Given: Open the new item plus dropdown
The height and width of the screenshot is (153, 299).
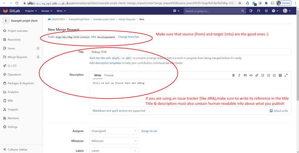Looking at the screenshot, I should [176, 11].
